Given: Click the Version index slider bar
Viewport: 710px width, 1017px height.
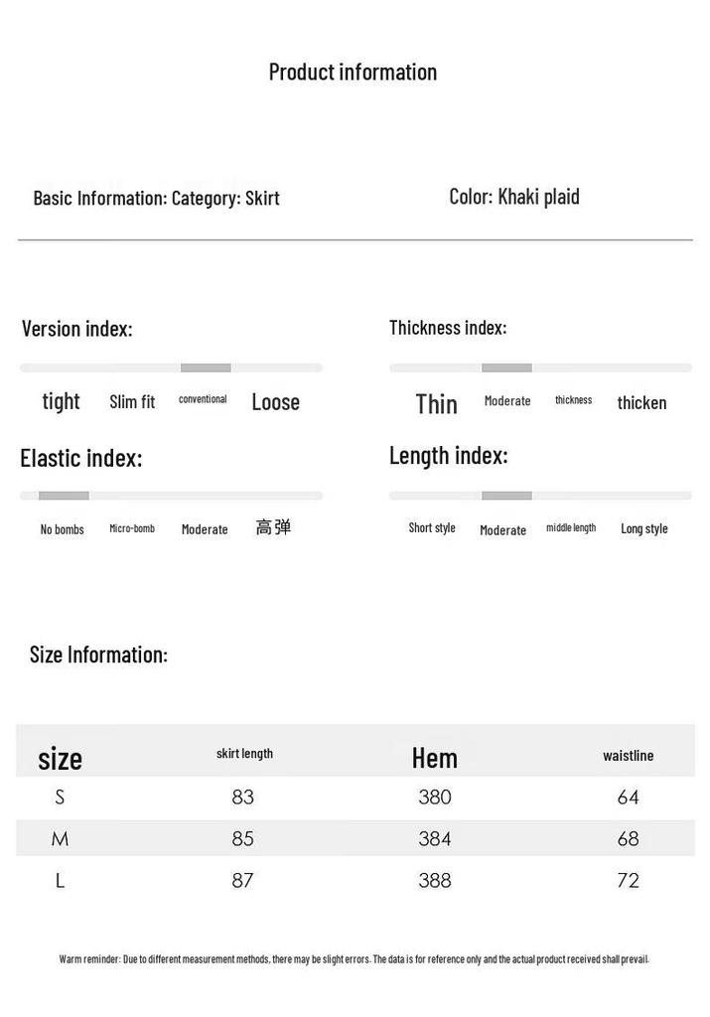Looking at the screenshot, I should pyautogui.click(x=171, y=367).
